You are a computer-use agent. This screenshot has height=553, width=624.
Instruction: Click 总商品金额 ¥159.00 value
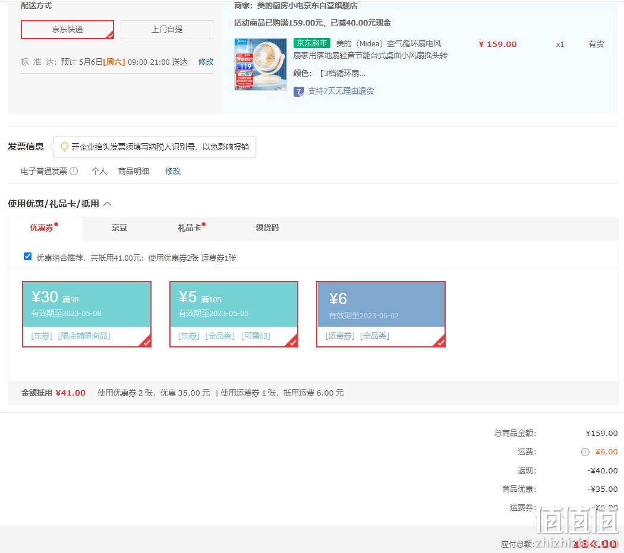(601, 433)
